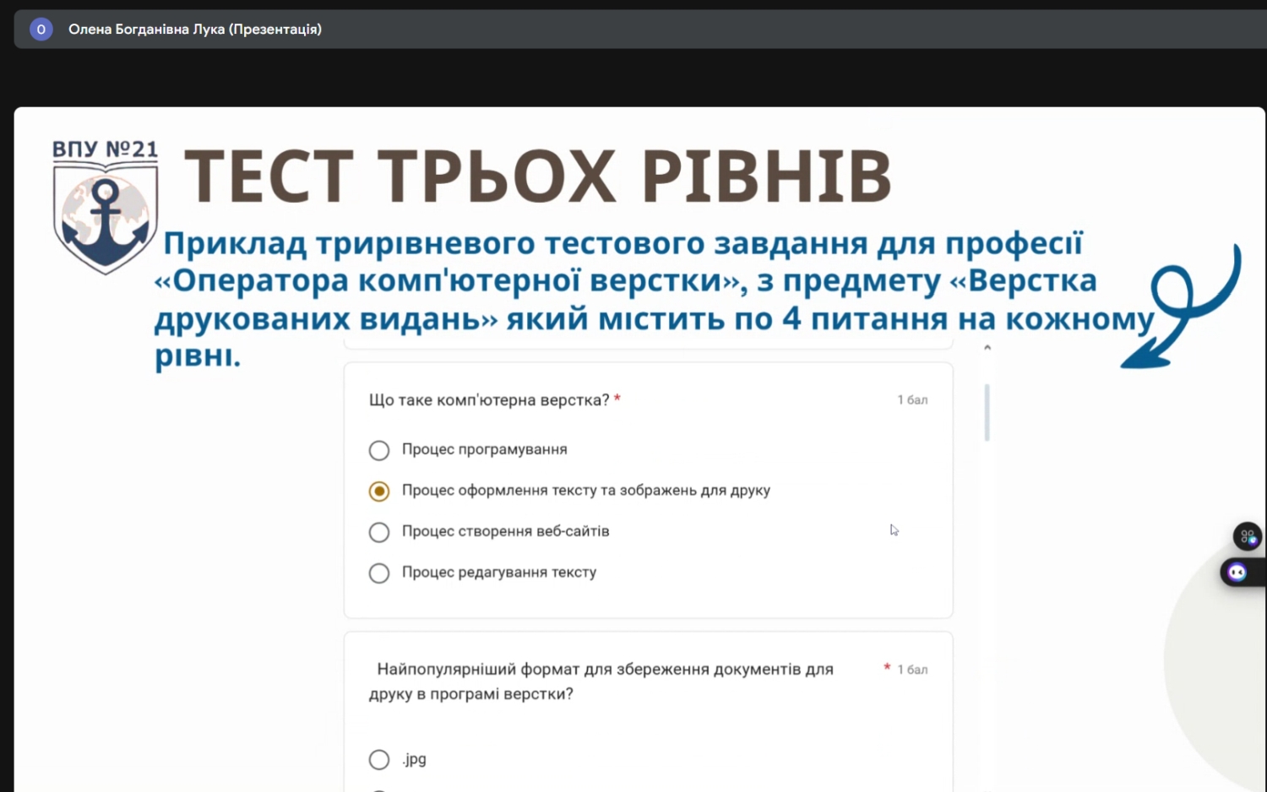Click question 'Найпопулярніший формат для збереження документів'
This screenshot has width=1267, height=792.
click(601, 681)
